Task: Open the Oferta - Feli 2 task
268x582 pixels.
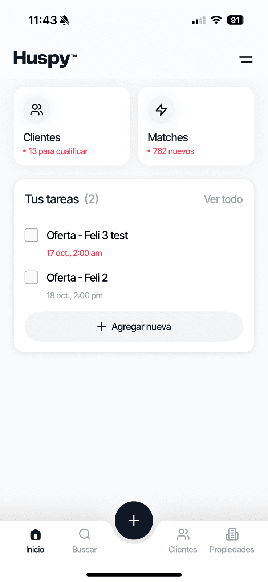Action: tap(77, 278)
